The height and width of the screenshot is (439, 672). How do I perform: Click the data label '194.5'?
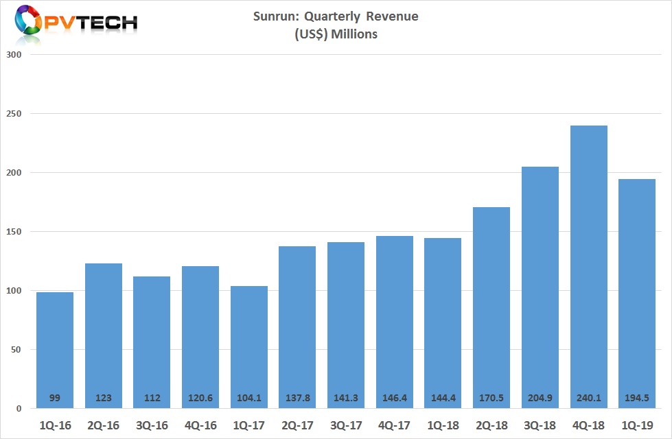tap(637, 398)
